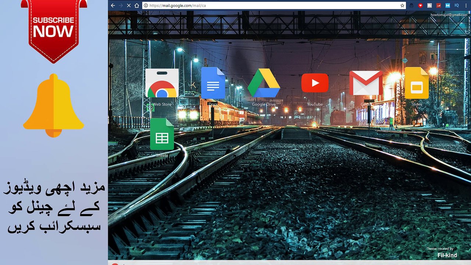The image size is (471, 265).
Task: Click the howtomajid@gmail.com account text
Action: 449,15
